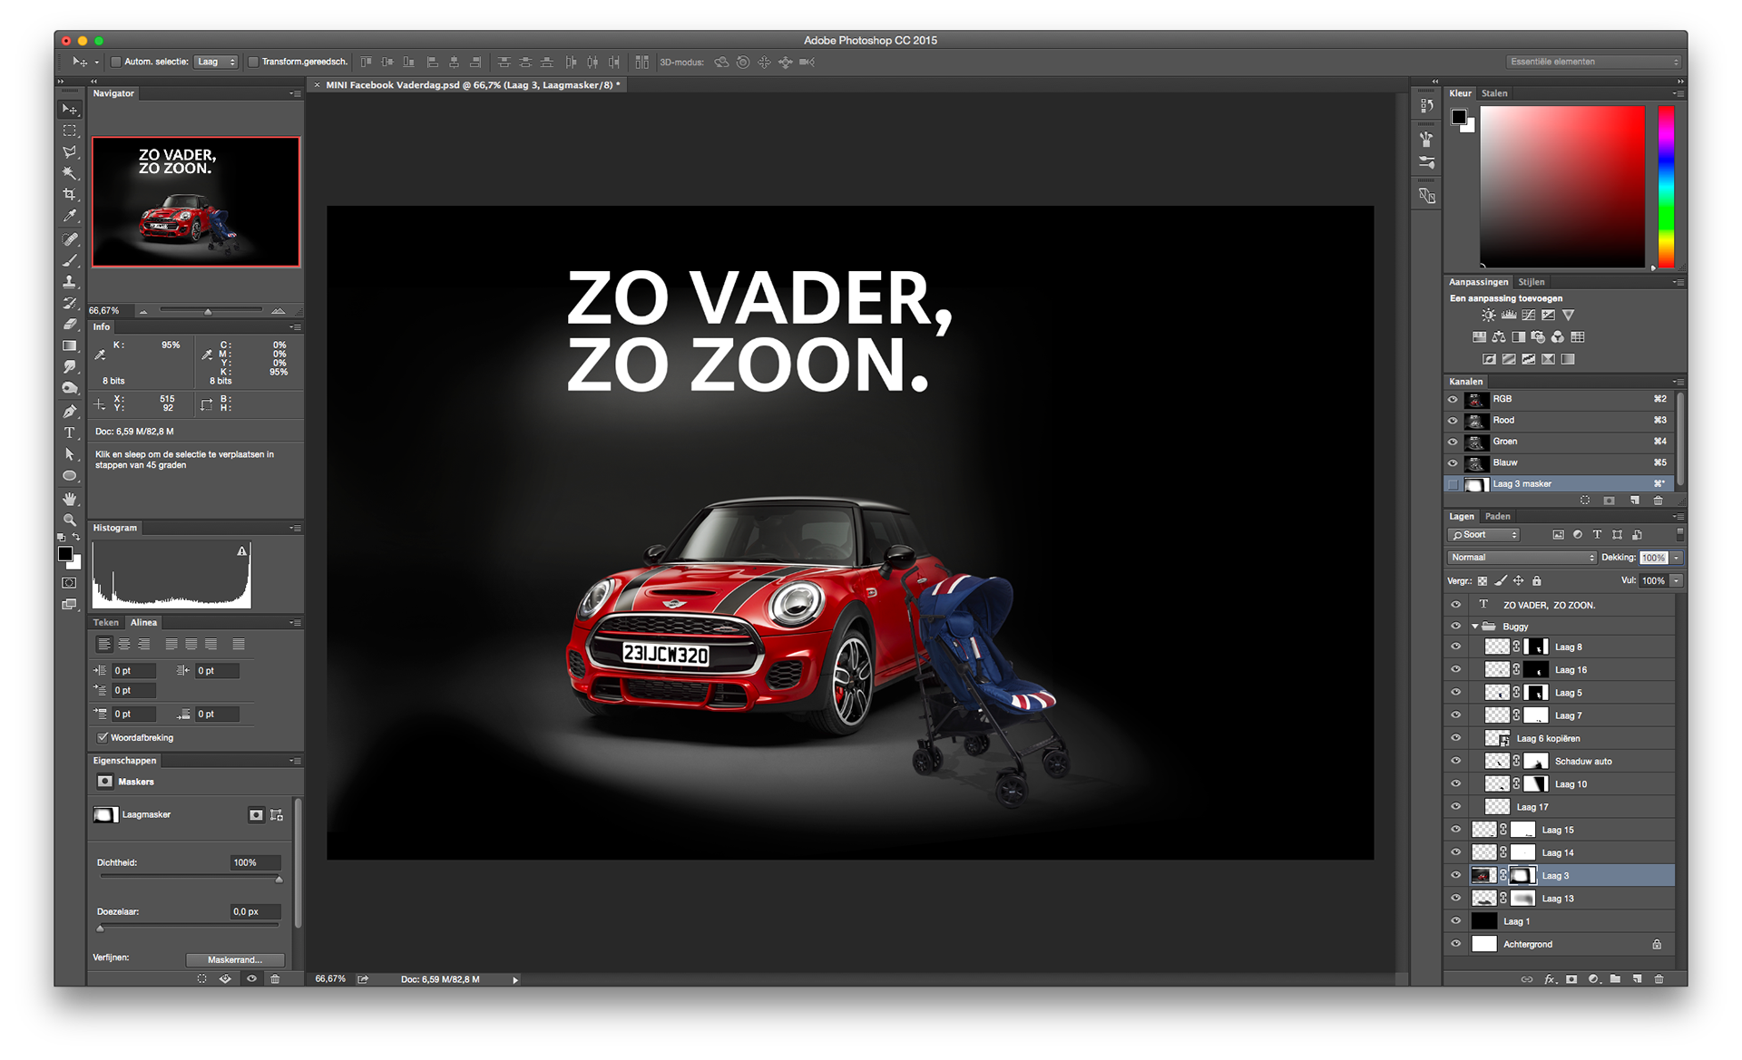The height and width of the screenshot is (1060, 1742).
Task: Open the Normaal blend mode dropdown
Action: (1522, 558)
